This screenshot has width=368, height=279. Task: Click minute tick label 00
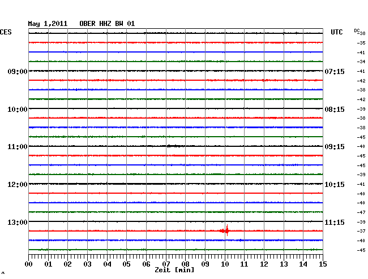(x=29, y=264)
